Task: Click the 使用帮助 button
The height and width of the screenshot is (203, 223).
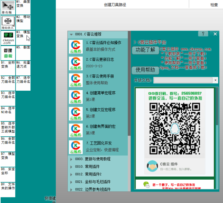Action: (145, 70)
